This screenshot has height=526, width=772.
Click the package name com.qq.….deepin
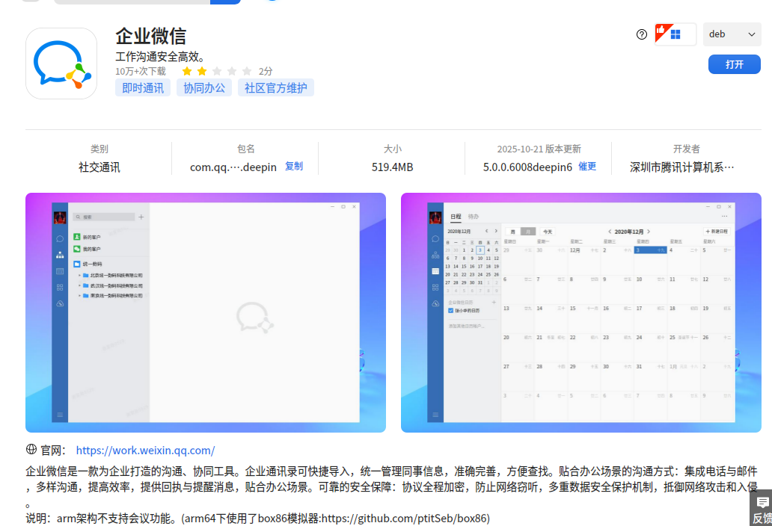coord(233,167)
